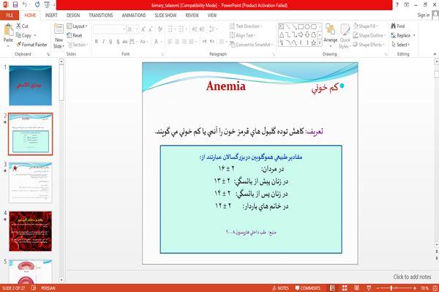Click the spell check icon in the status bar
This screenshot has height=292, width=439.
[34, 288]
